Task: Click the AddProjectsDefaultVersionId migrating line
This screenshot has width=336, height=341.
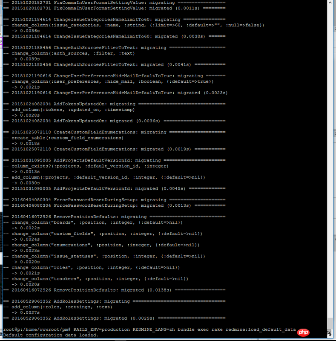Action: tap(115, 160)
